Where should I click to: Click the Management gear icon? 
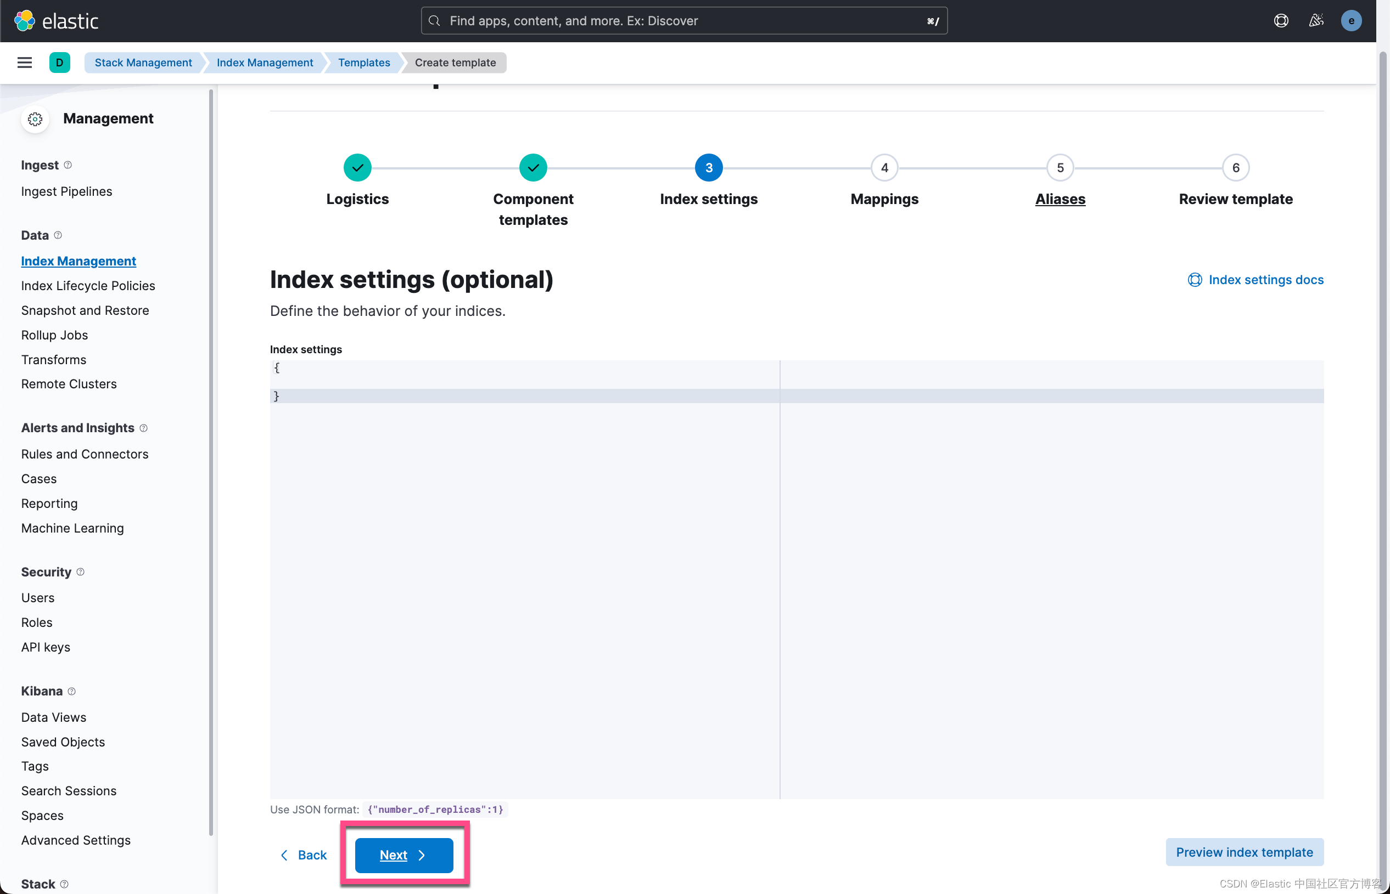tap(35, 119)
